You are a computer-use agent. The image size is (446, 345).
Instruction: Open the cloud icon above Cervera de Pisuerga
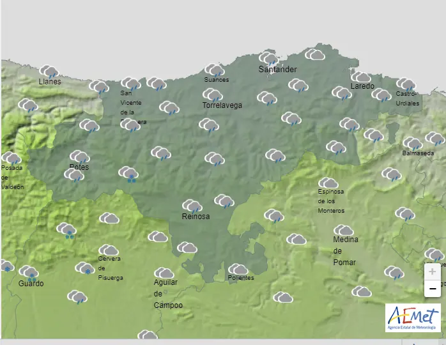109,250
